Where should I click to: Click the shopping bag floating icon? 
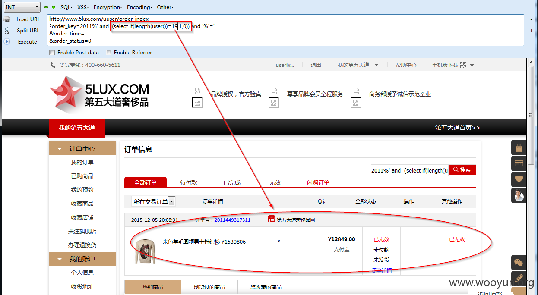click(x=519, y=147)
